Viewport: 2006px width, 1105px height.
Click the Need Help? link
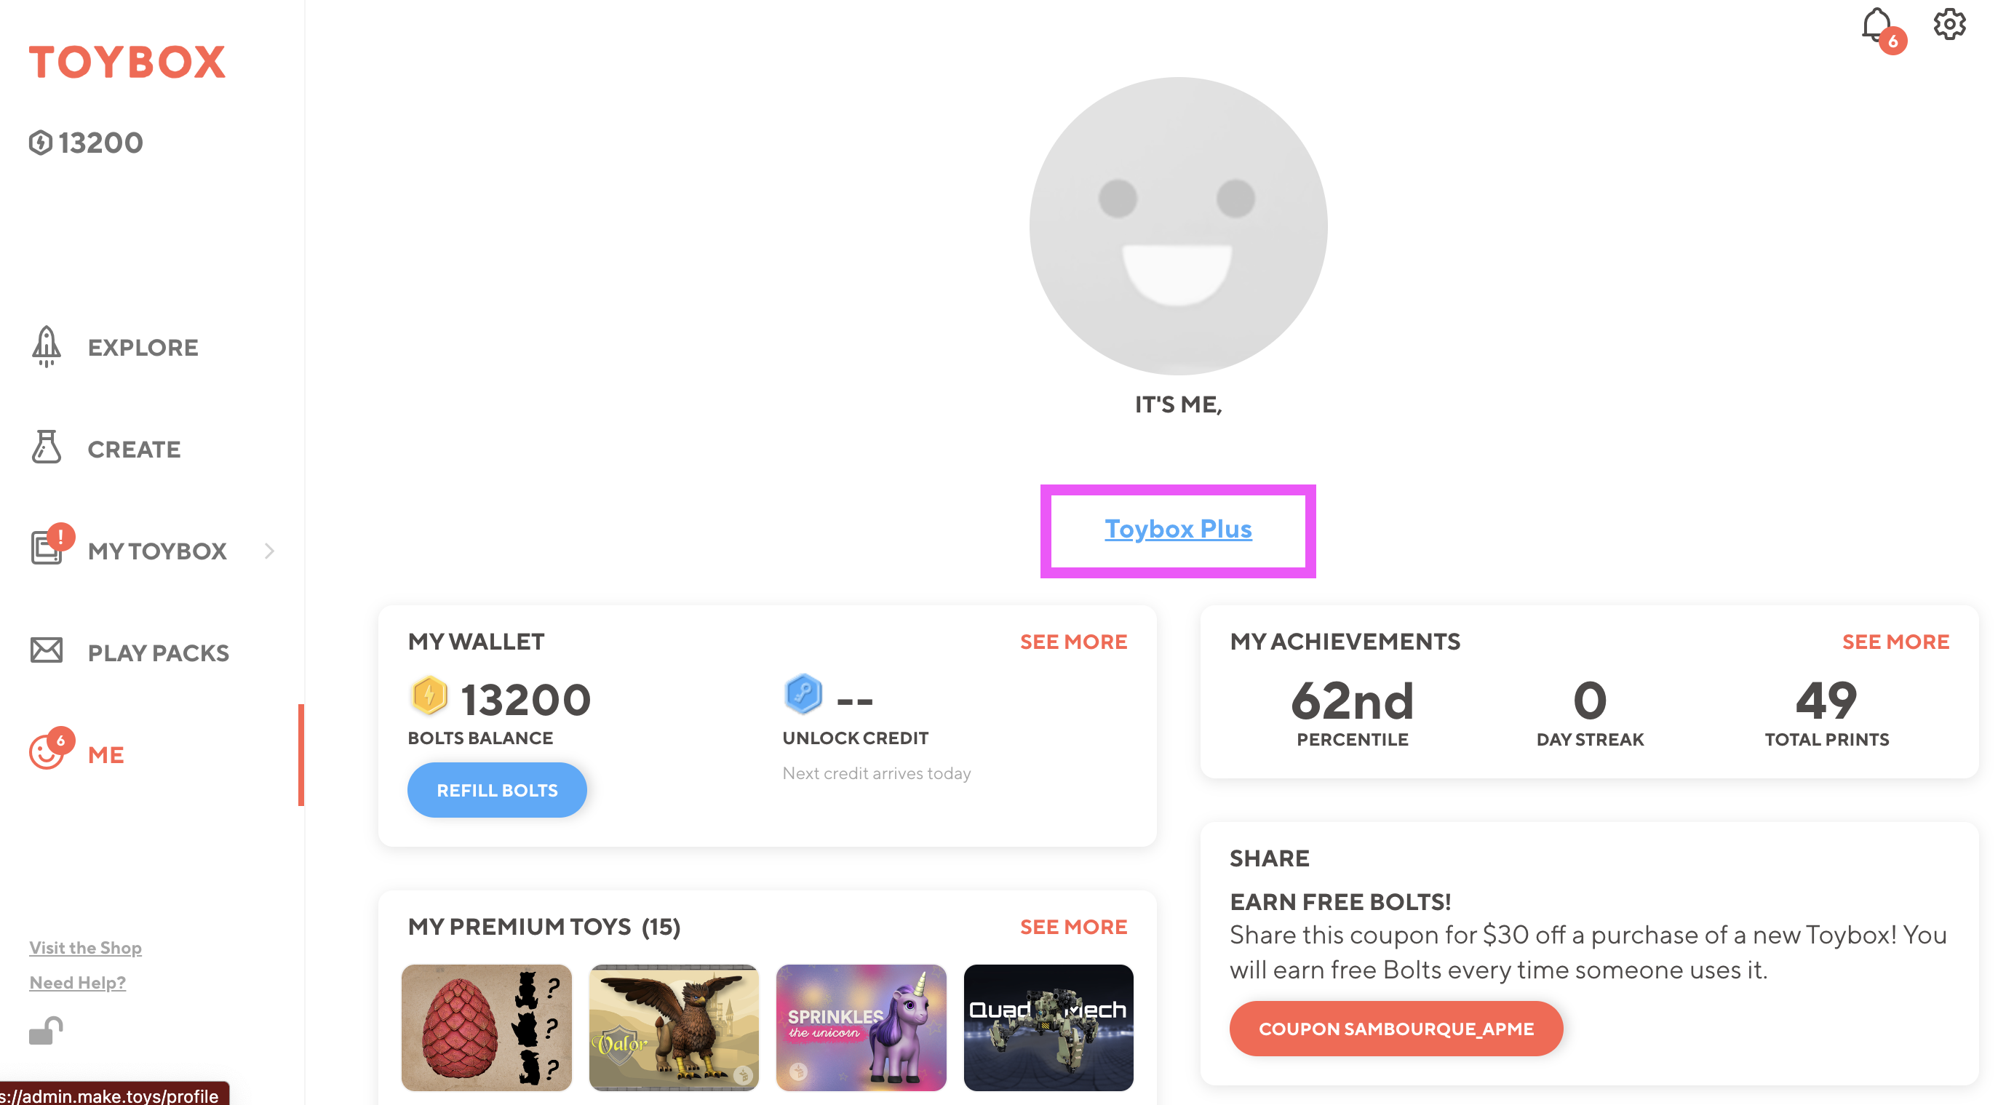tap(78, 983)
